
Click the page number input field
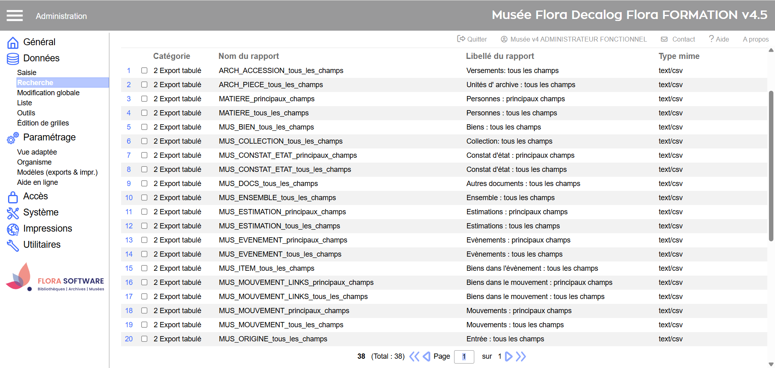pyautogui.click(x=464, y=357)
